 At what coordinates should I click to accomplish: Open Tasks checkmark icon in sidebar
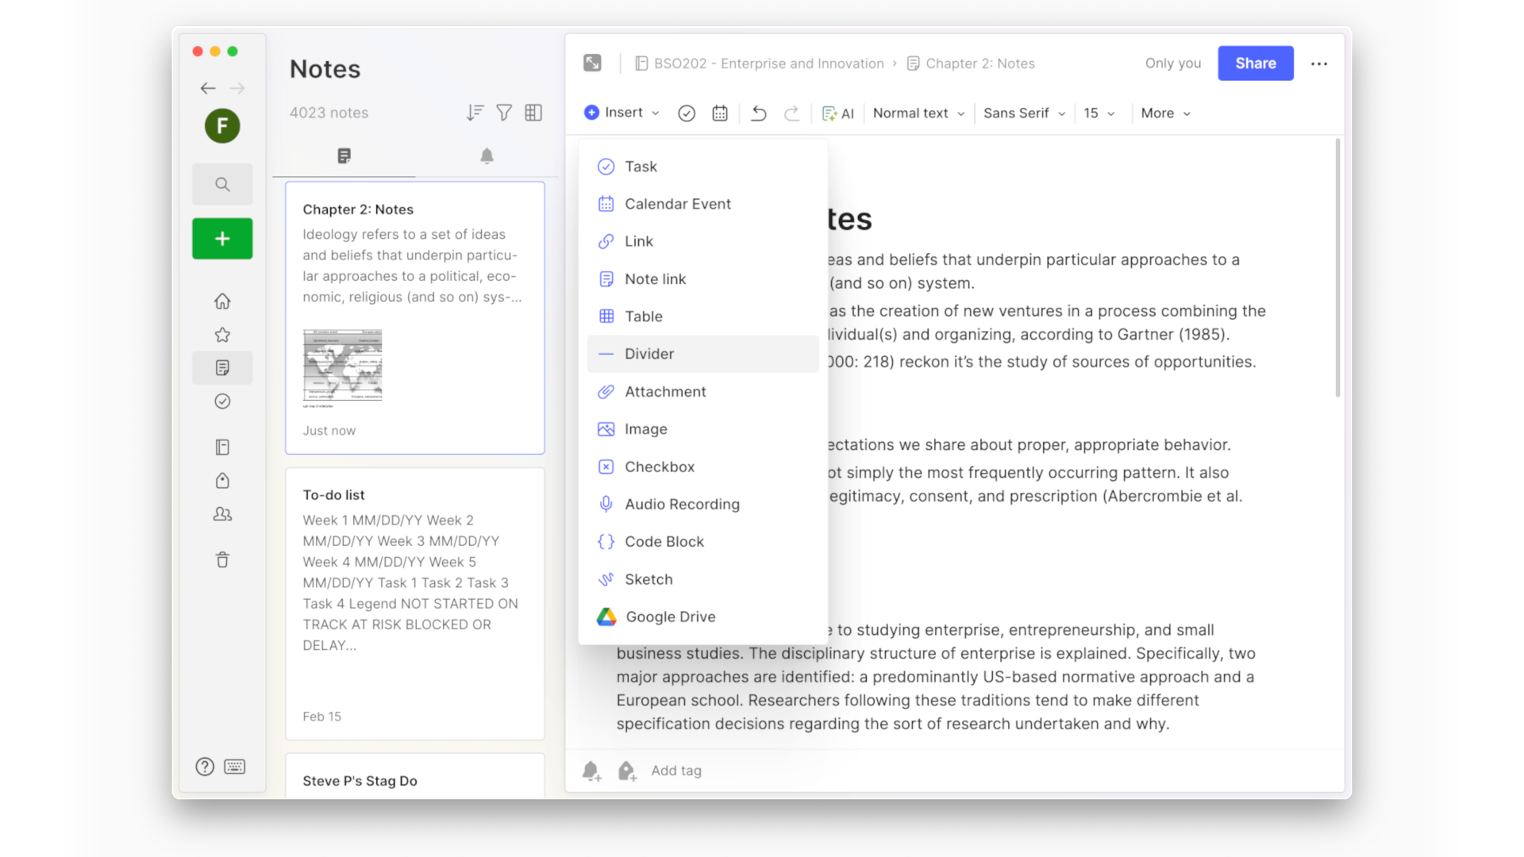222,402
